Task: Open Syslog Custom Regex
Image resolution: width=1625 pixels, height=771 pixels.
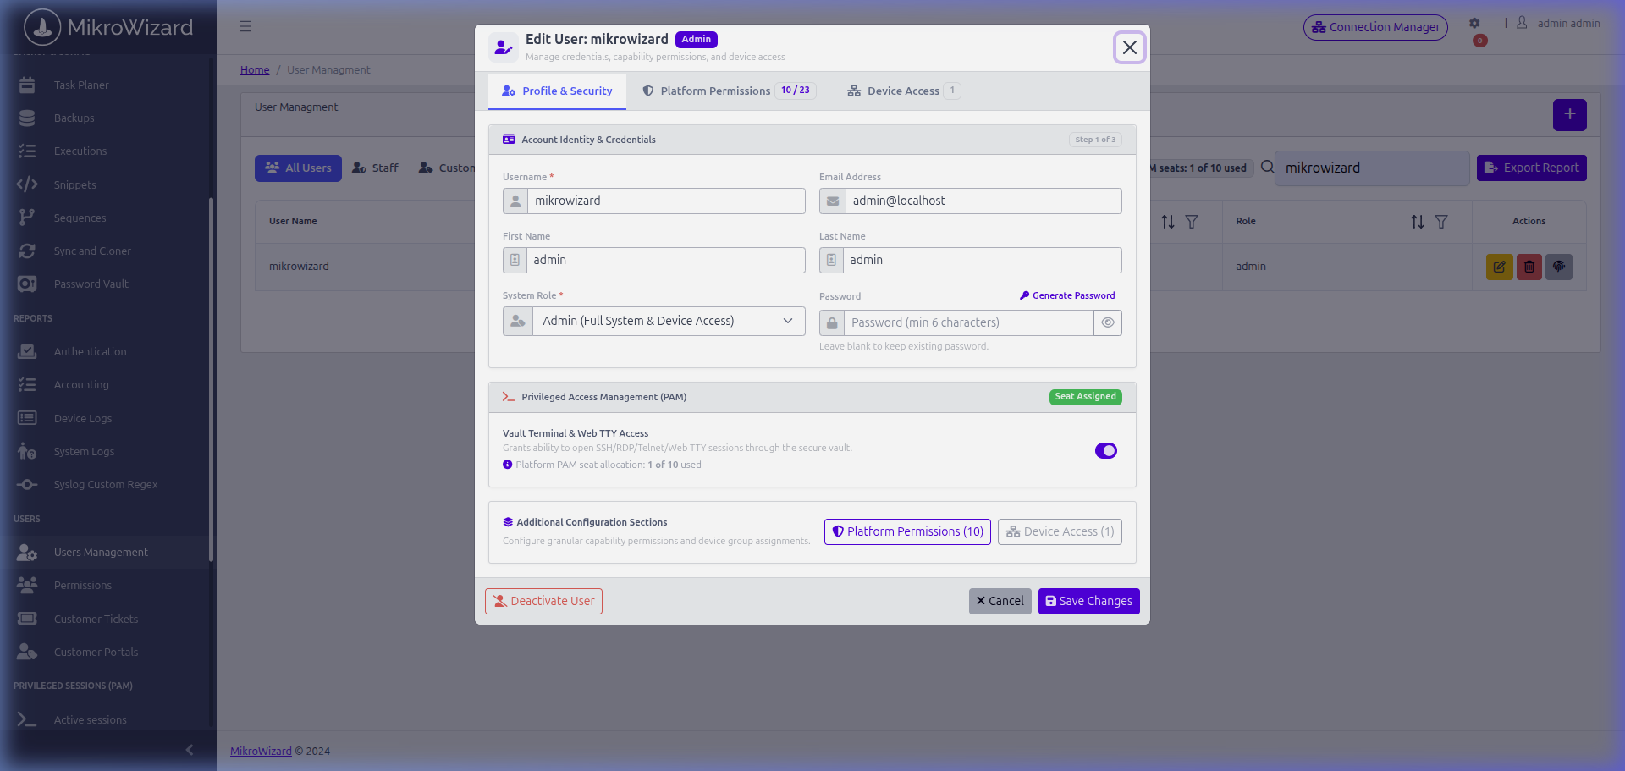Action: 104,484
